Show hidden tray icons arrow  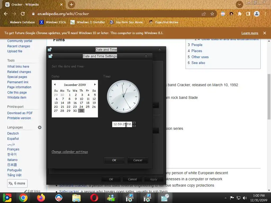coord(225,198)
